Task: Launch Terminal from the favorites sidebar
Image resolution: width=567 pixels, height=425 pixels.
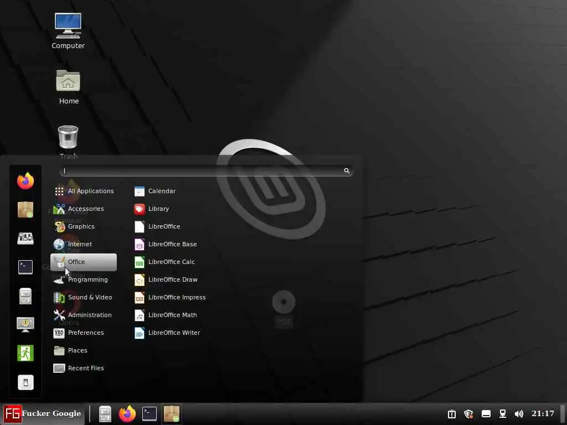Action: point(25,267)
